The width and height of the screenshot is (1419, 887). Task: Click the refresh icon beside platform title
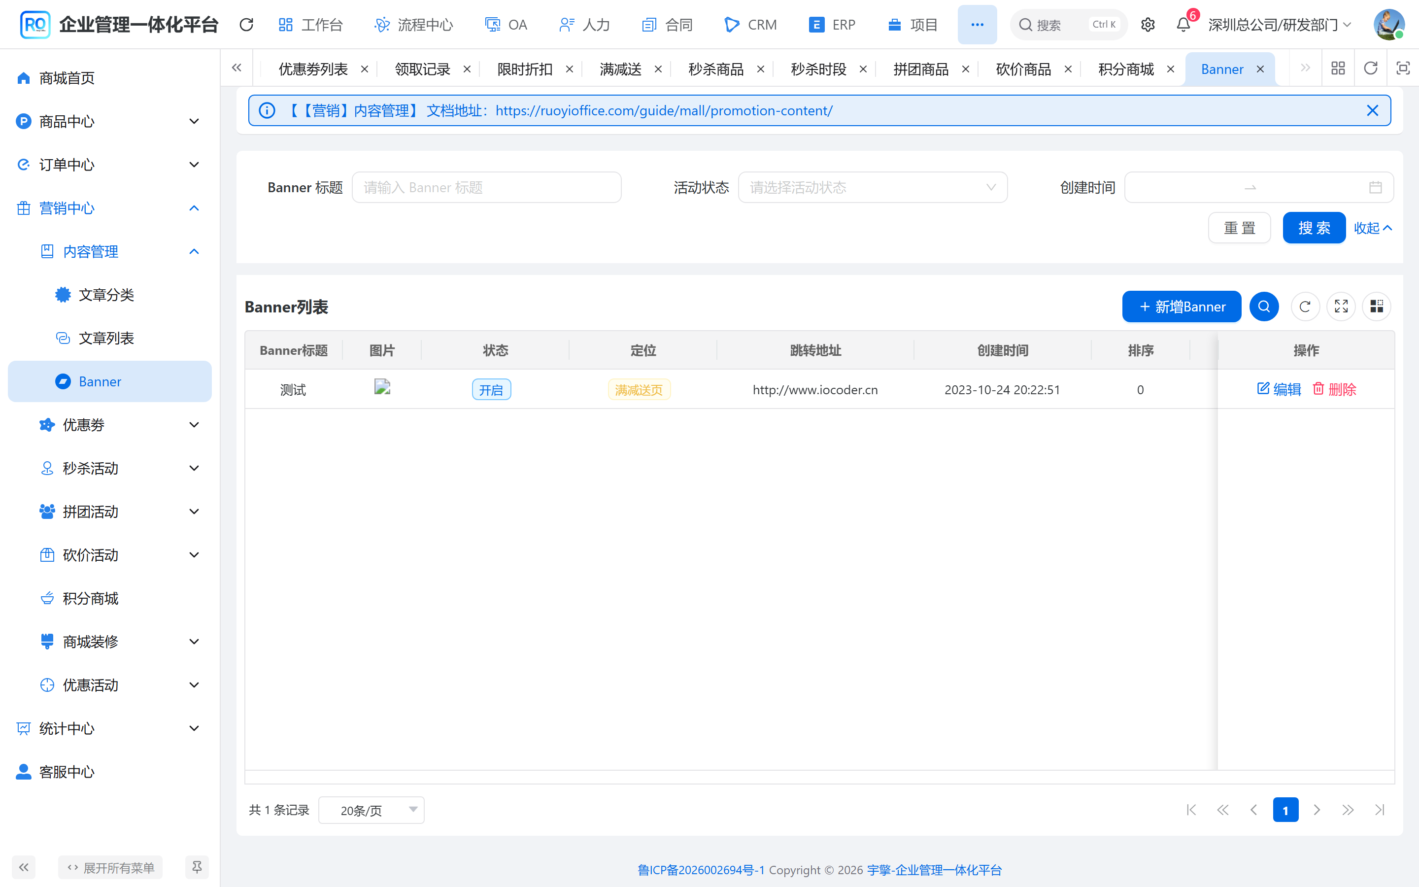(246, 25)
